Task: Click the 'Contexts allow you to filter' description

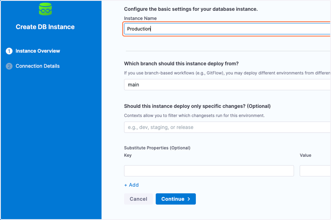Action: (x=194, y=116)
